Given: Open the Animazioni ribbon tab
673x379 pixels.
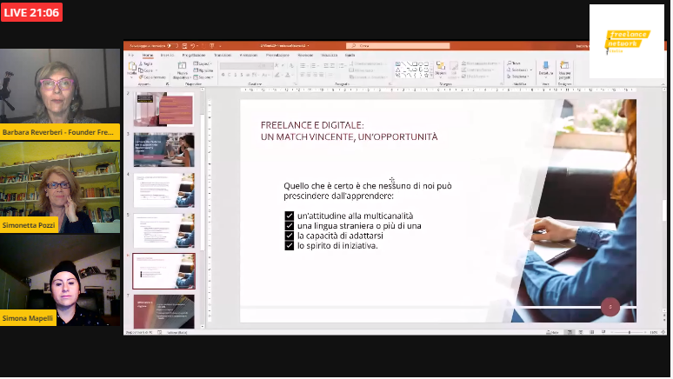Looking at the screenshot, I should coord(249,56).
